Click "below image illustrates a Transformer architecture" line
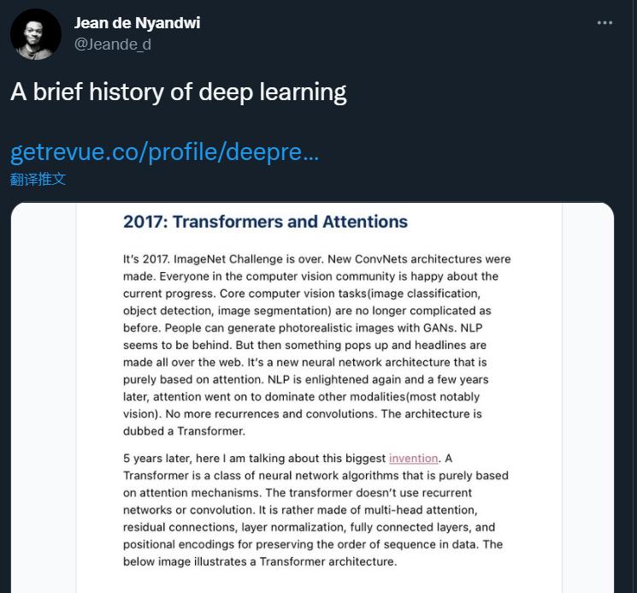This screenshot has height=593, width=637. [260, 561]
